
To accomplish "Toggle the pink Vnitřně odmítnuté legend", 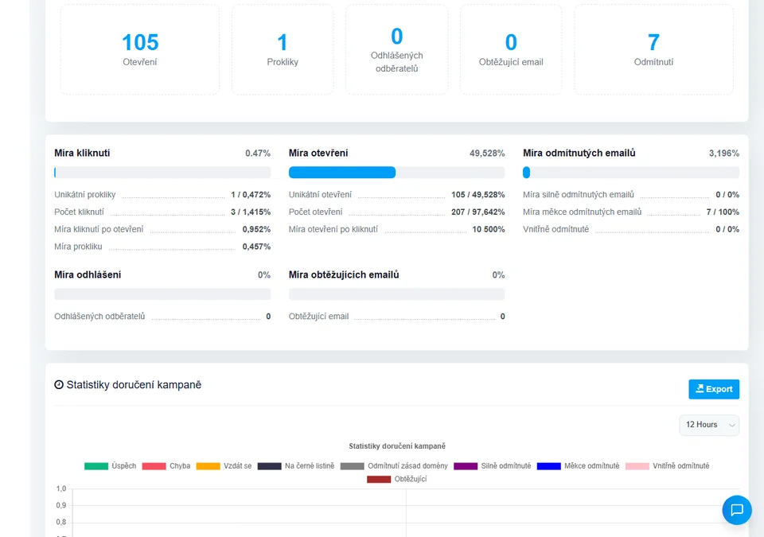I will point(667,466).
